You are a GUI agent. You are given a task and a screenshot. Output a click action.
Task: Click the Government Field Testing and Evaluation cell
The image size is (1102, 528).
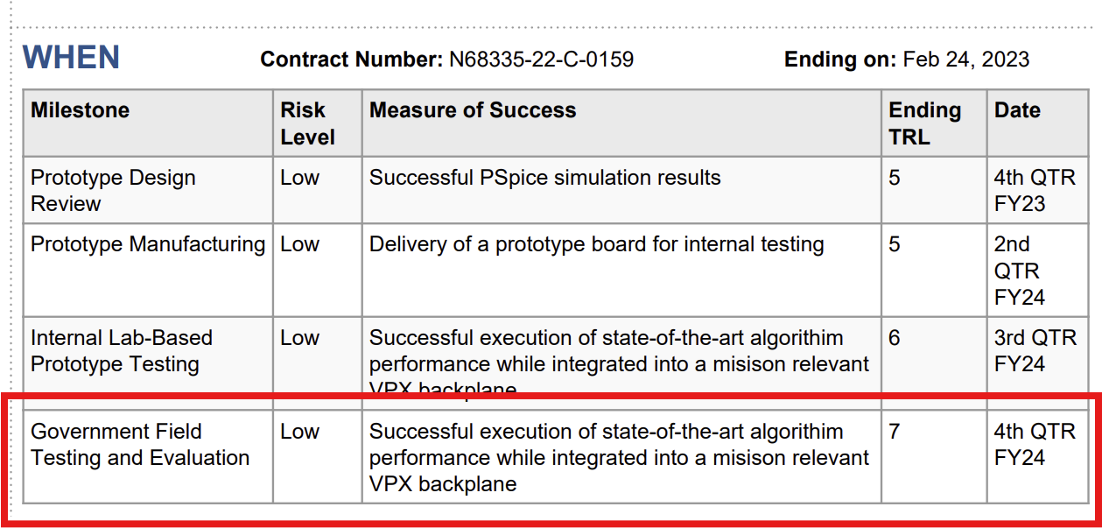[x=140, y=445]
